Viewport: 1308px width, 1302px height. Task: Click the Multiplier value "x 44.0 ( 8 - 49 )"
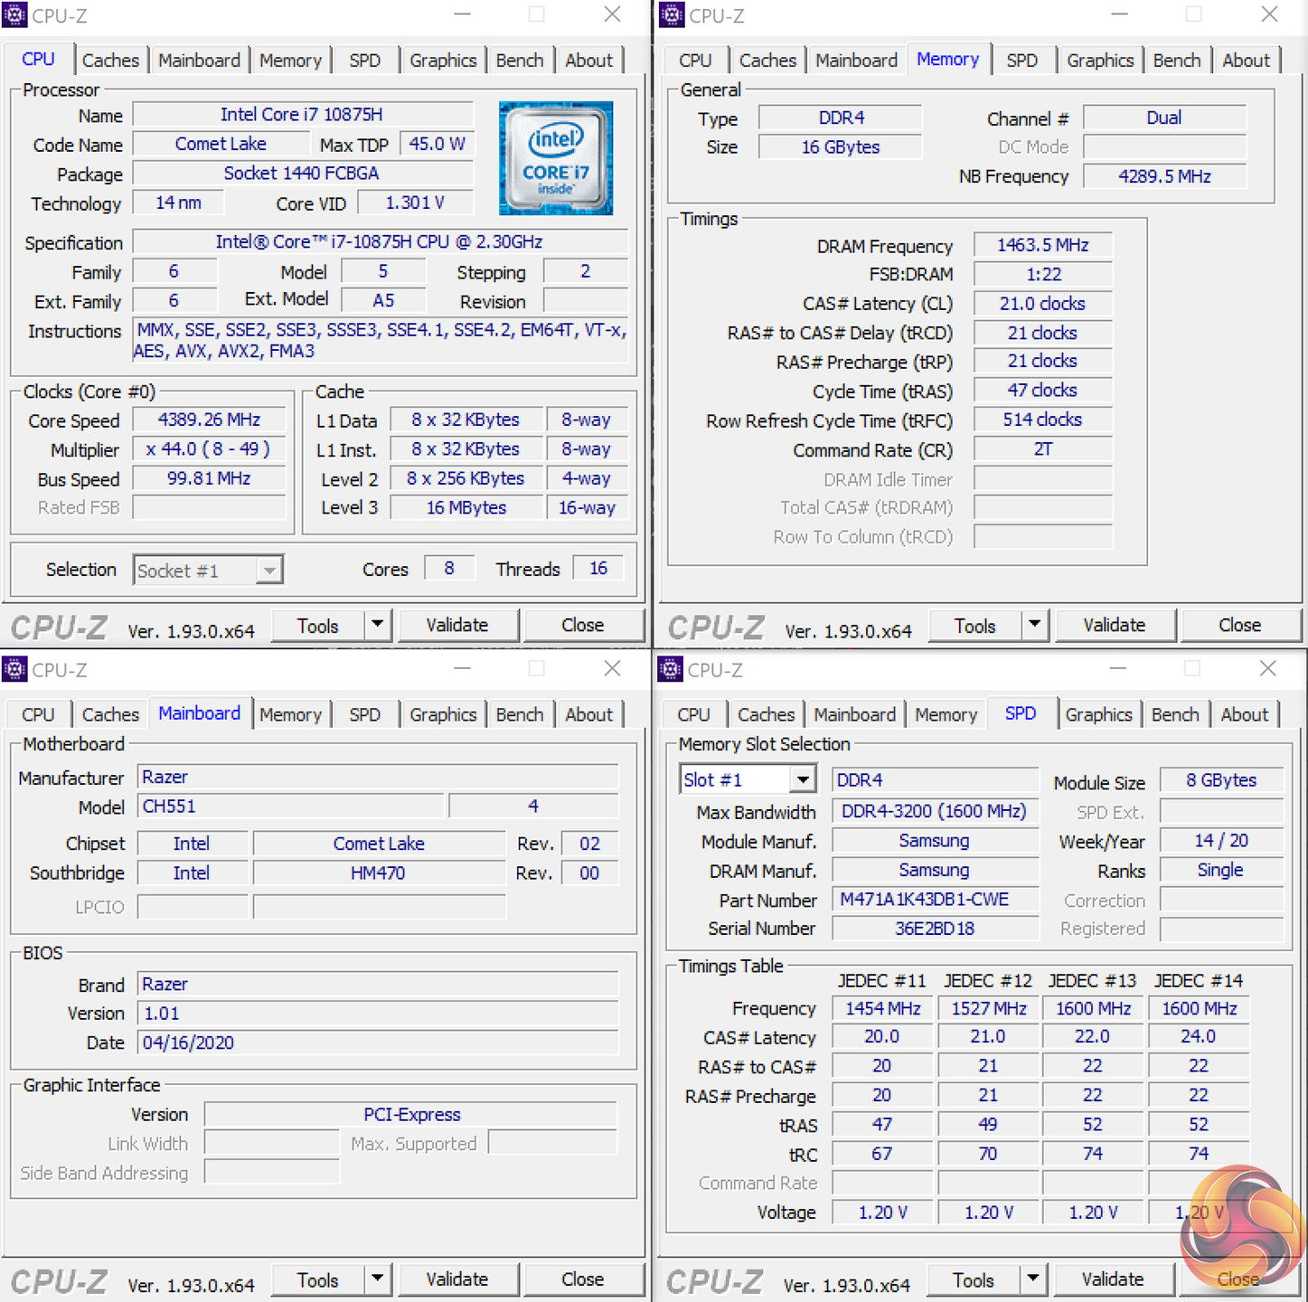209,449
